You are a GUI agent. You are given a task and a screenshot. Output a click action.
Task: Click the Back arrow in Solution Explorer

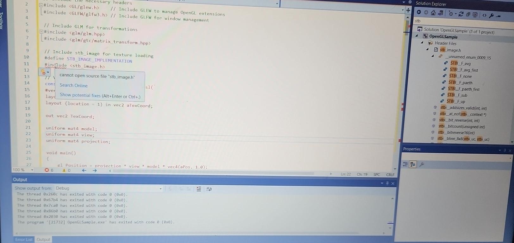(419, 12)
